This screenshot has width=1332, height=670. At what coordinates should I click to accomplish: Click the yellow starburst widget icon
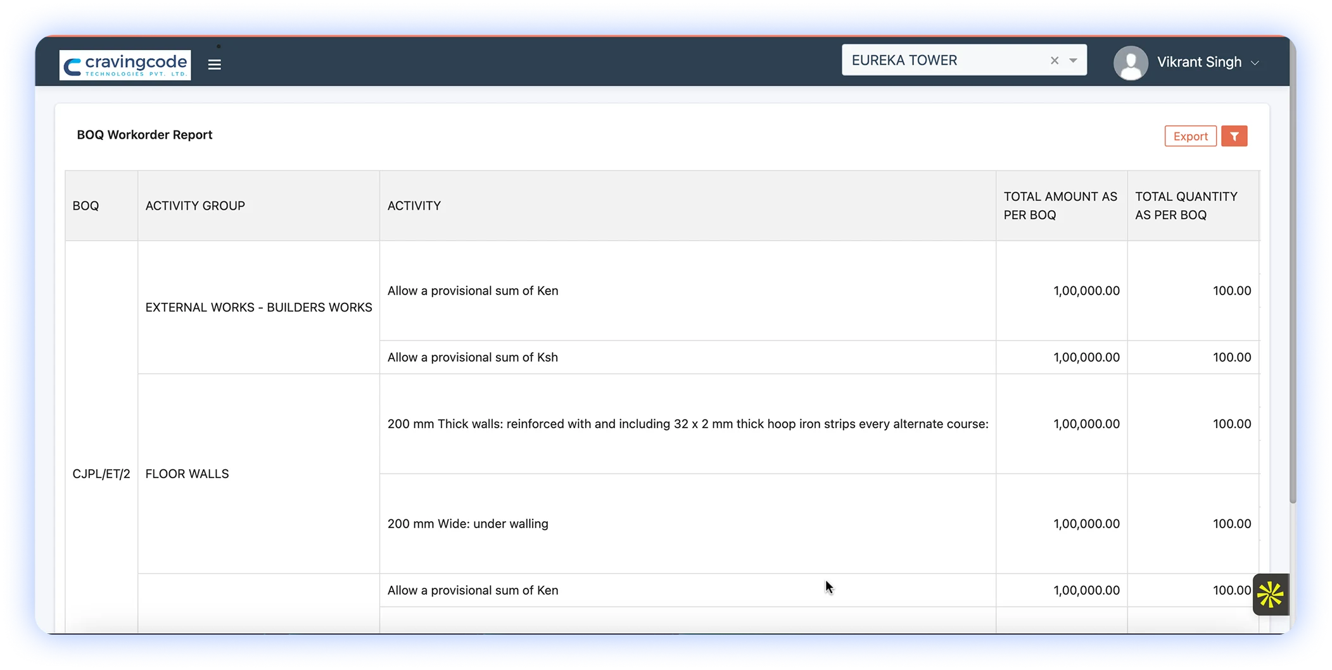[x=1271, y=594]
